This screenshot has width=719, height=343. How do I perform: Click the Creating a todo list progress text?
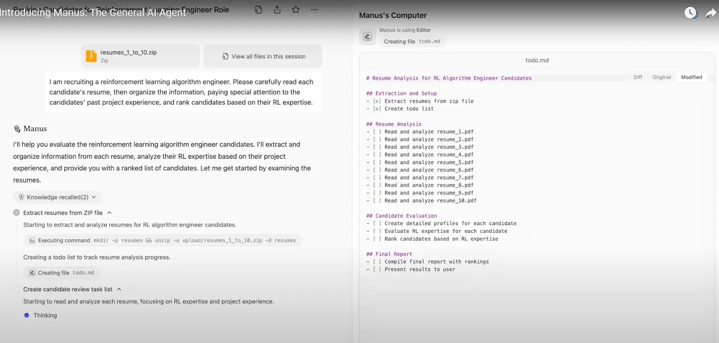(97, 257)
